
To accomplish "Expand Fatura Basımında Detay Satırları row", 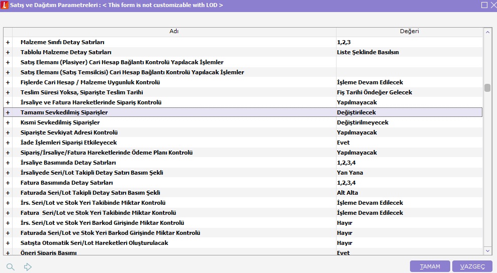I will (8, 183).
